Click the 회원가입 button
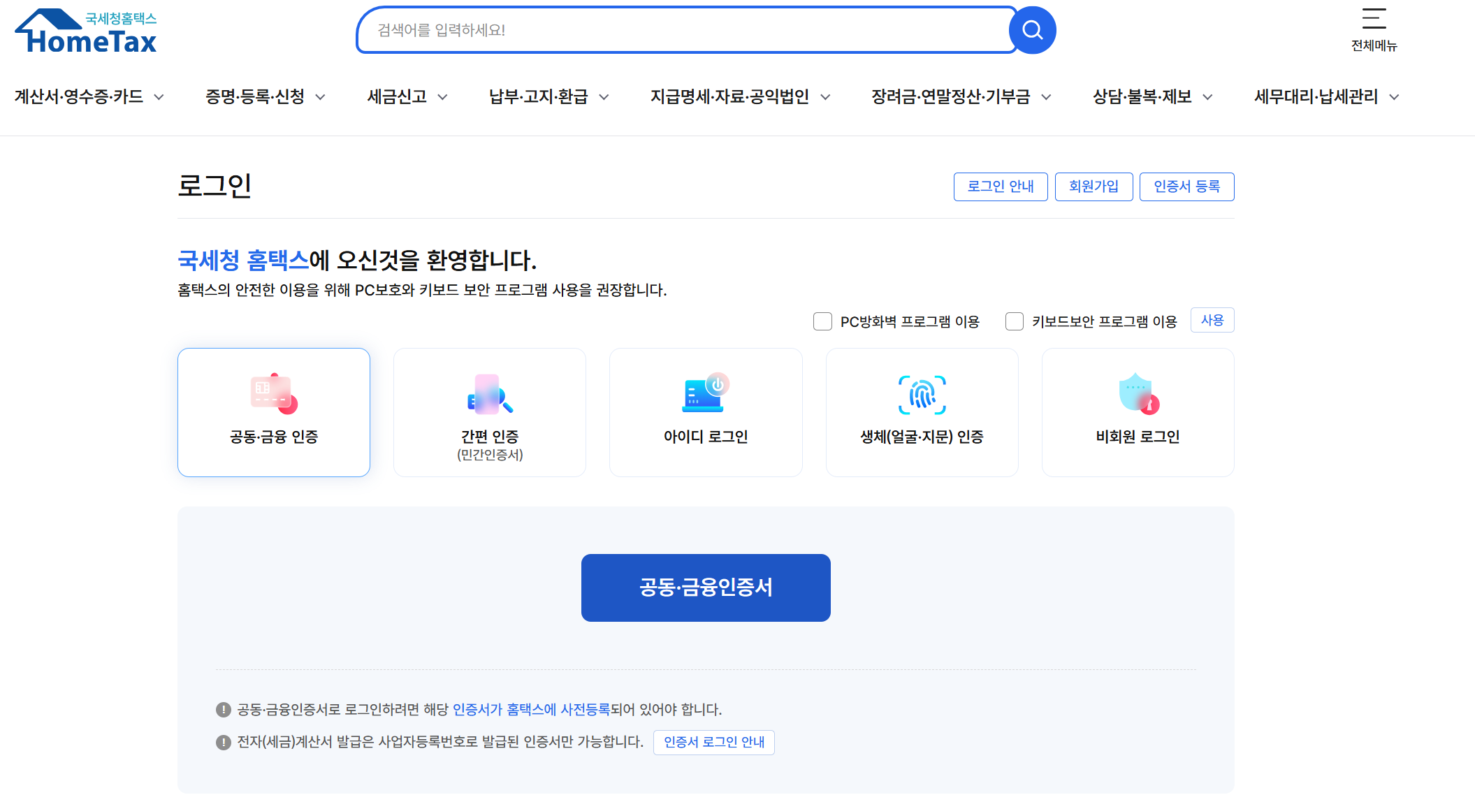 click(1093, 187)
